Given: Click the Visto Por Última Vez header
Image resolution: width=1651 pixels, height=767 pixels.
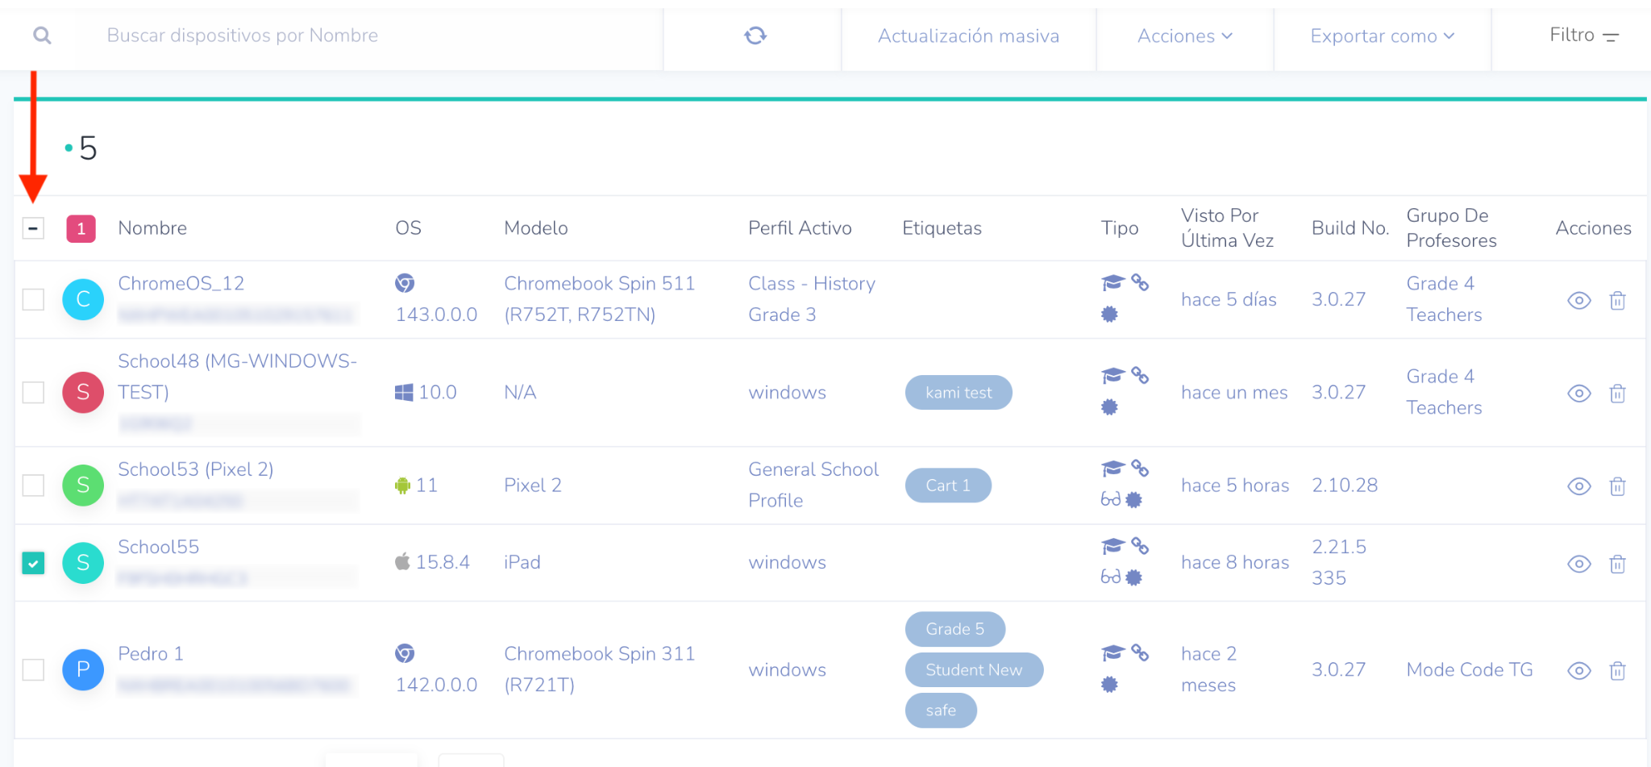Looking at the screenshot, I should (x=1227, y=228).
